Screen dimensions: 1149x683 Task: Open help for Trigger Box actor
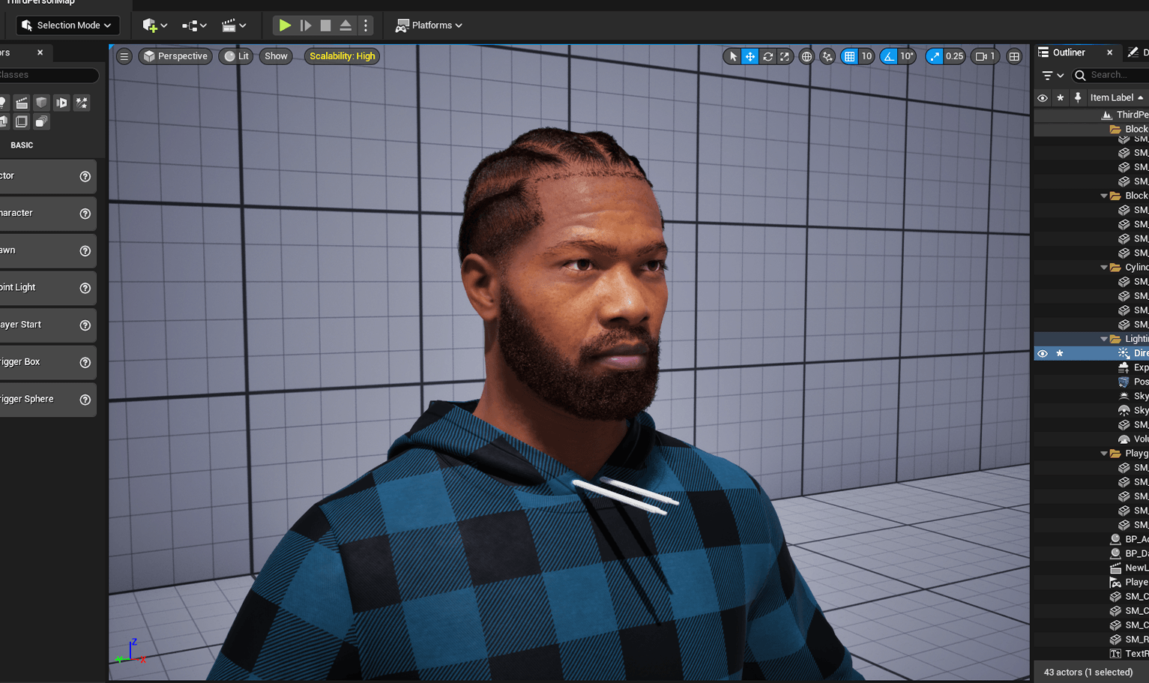click(85, 362)
